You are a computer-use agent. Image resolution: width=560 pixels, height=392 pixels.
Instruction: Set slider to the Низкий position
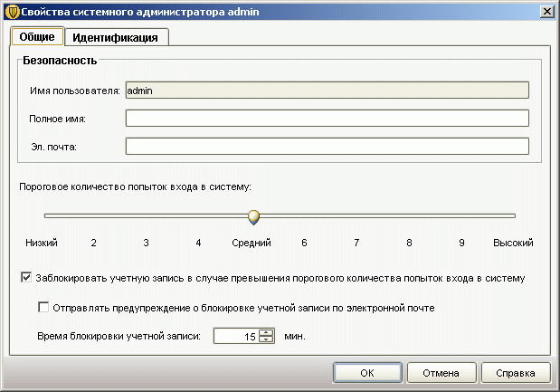44,216
